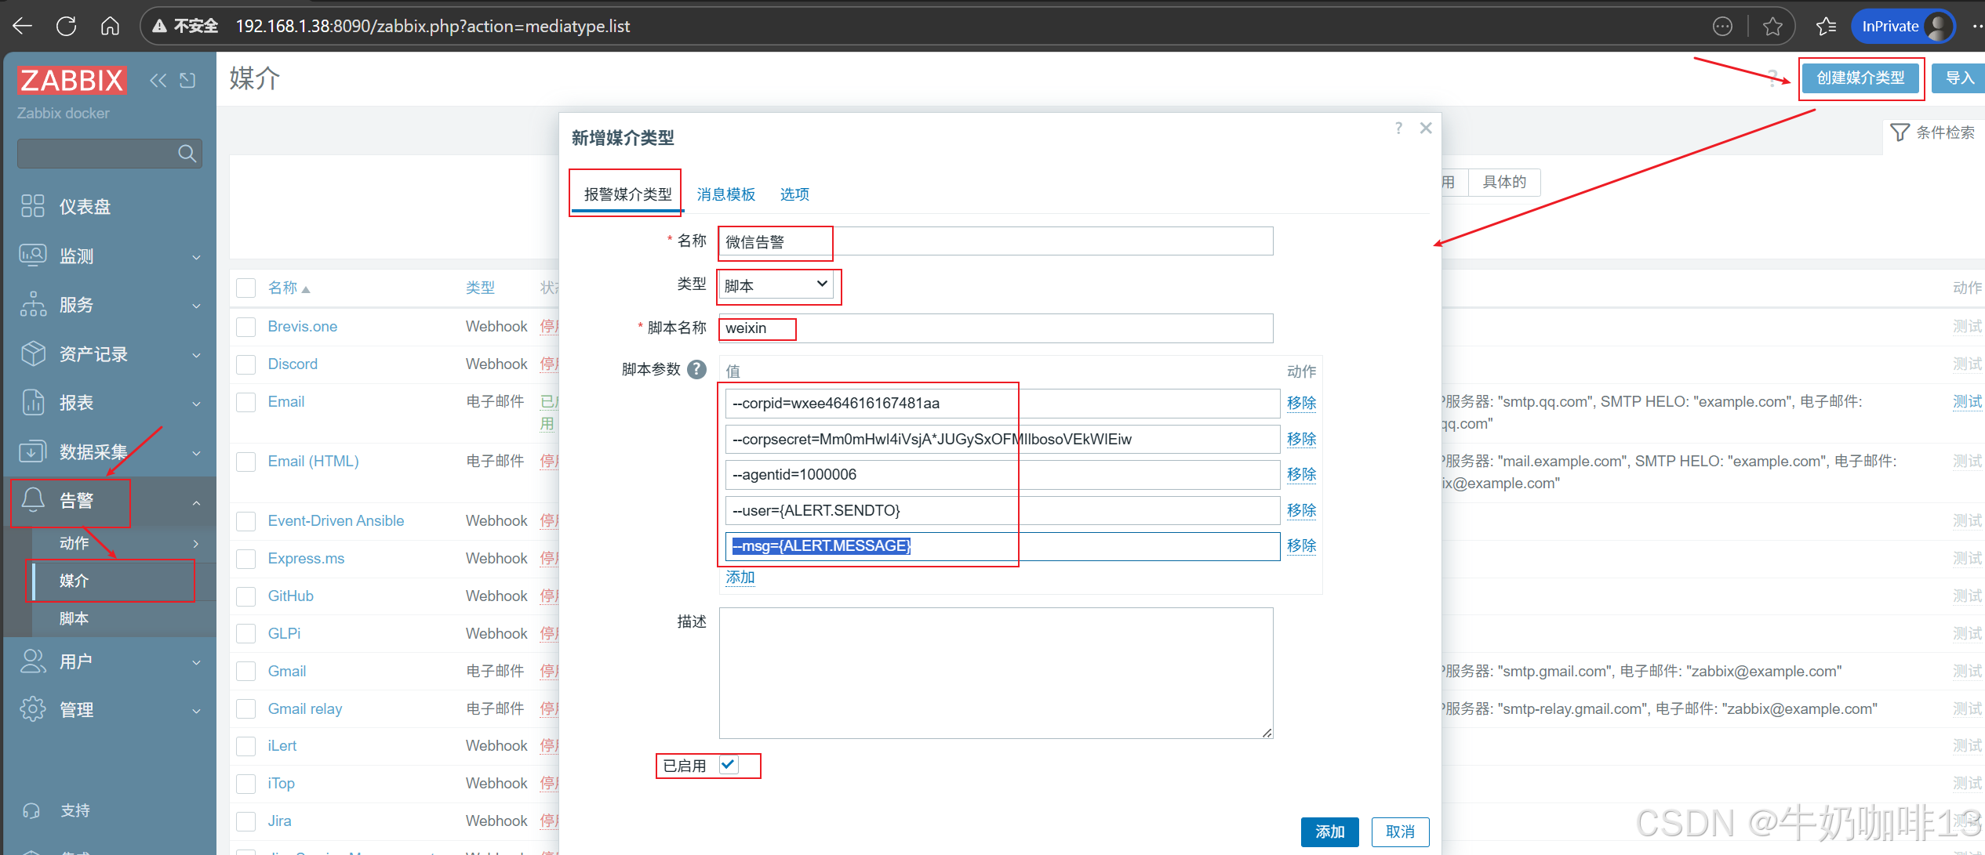Click the blue 添加 submit button

(1329, 831)
